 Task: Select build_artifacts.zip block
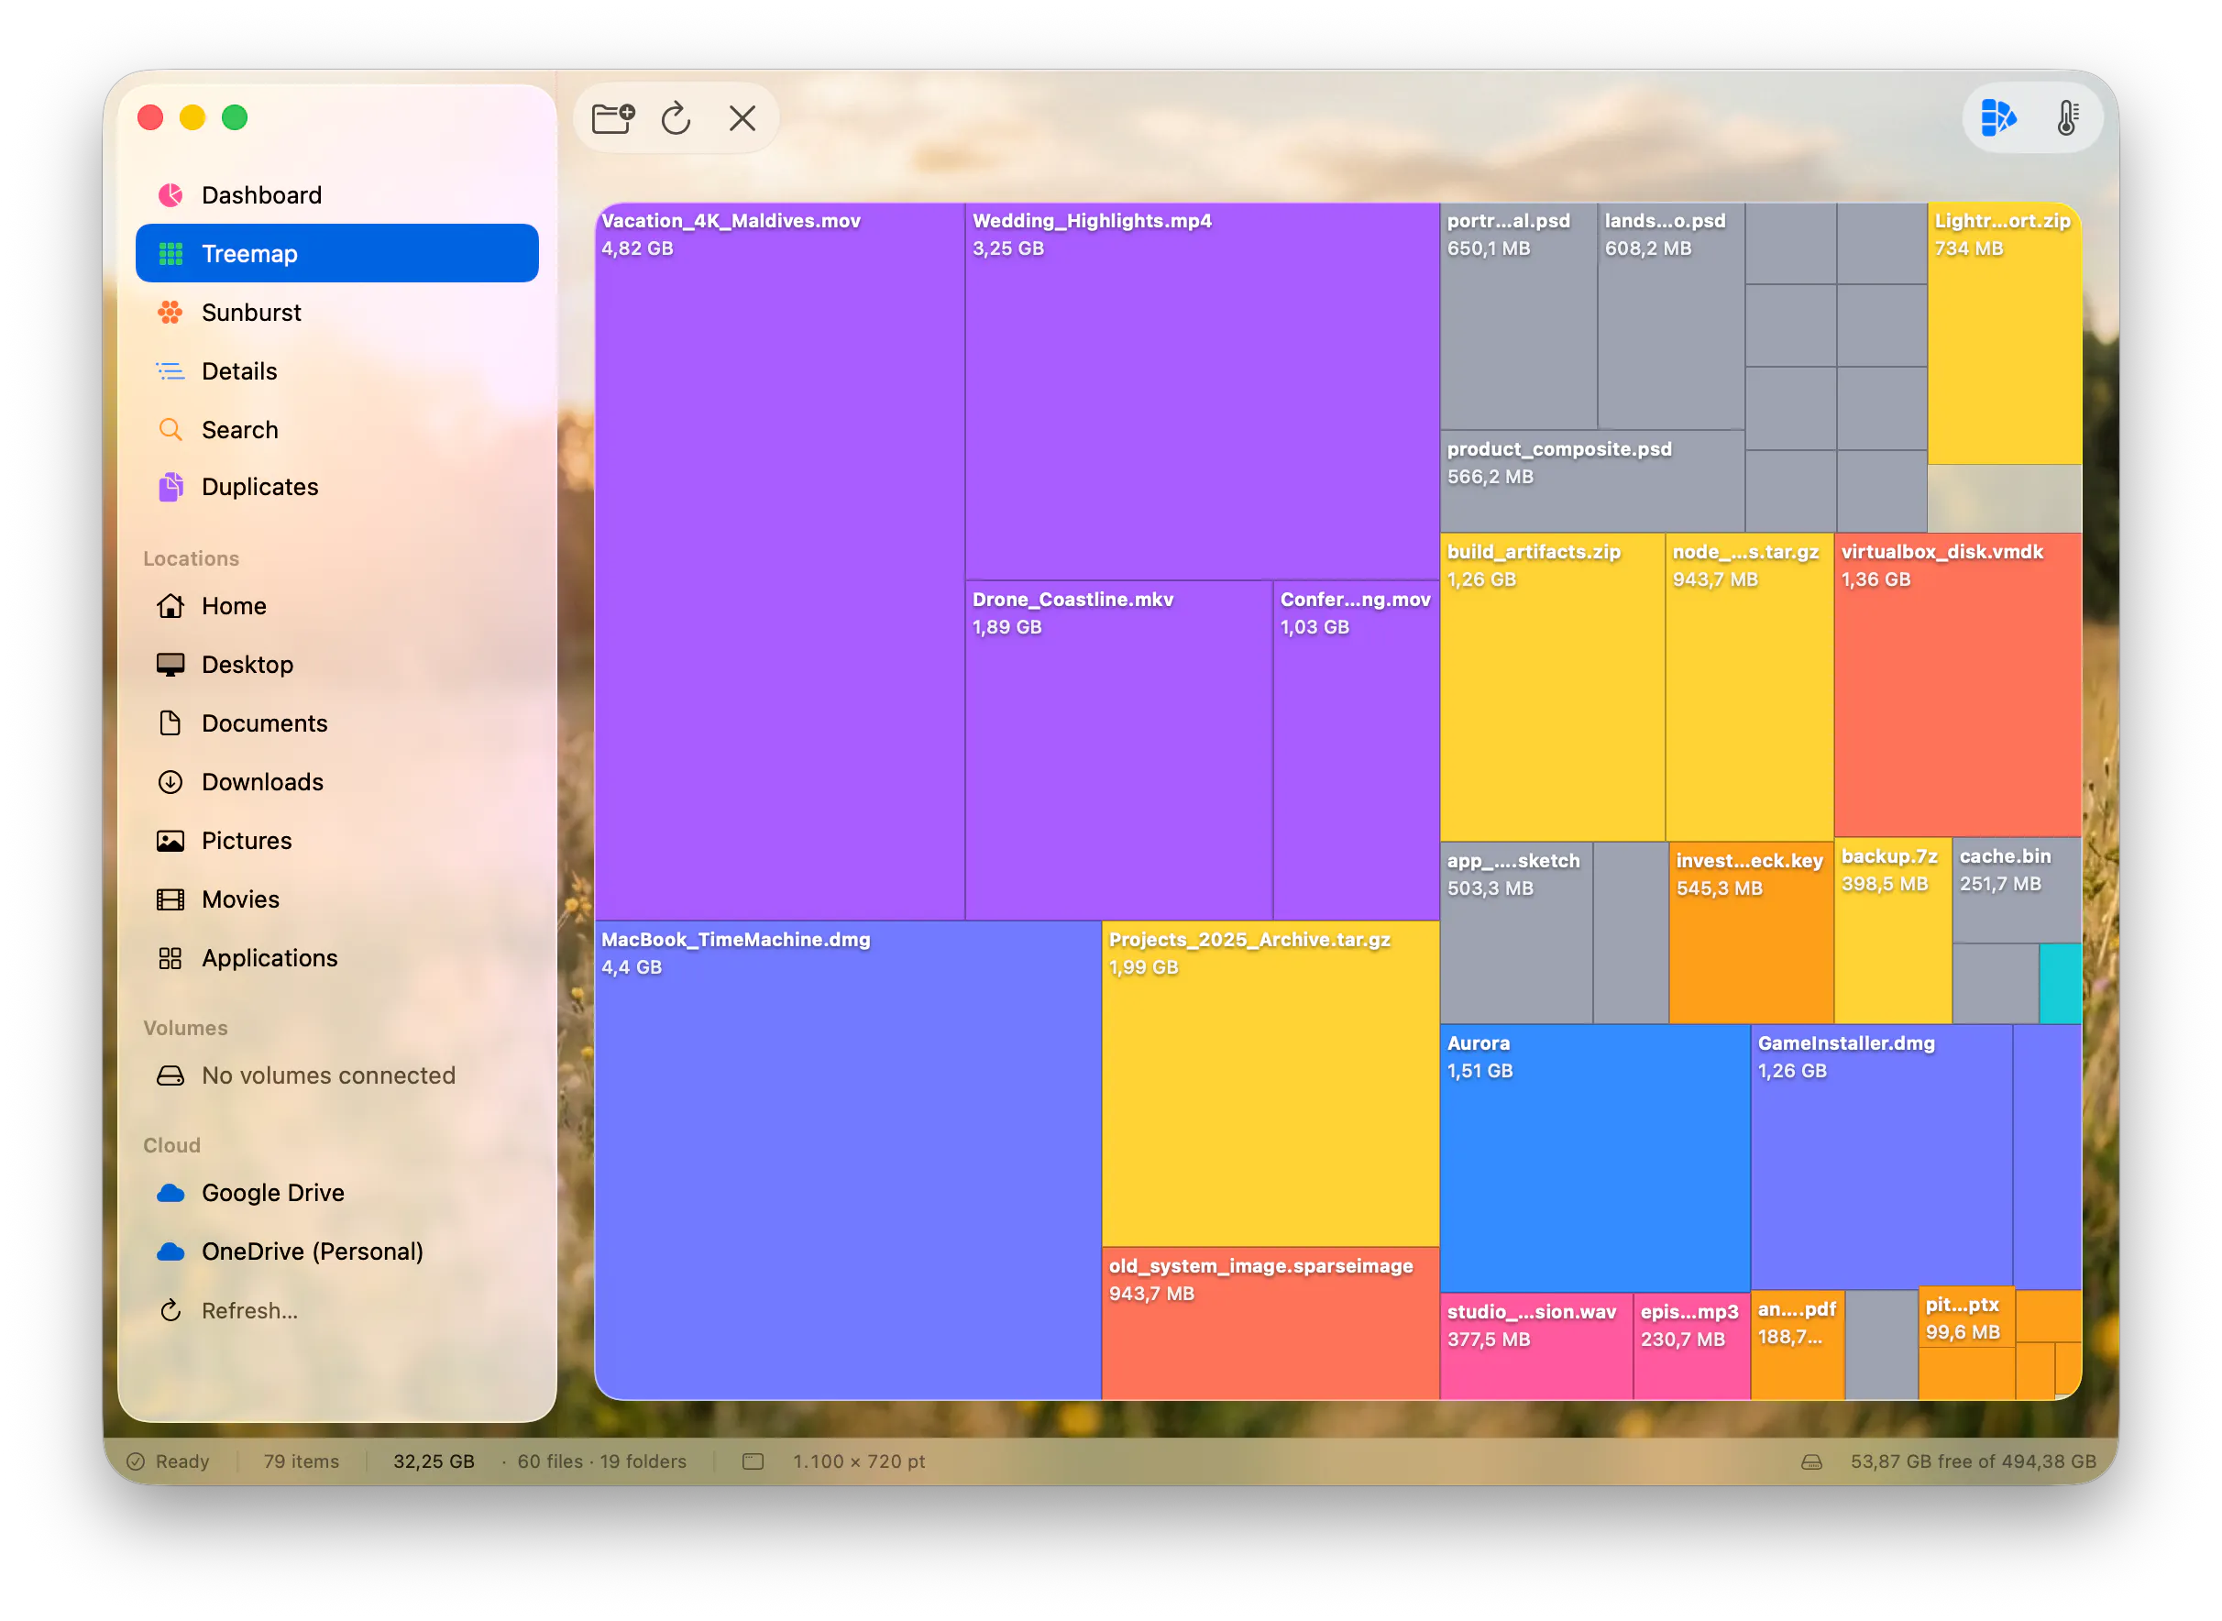(x=1553, y=687)
